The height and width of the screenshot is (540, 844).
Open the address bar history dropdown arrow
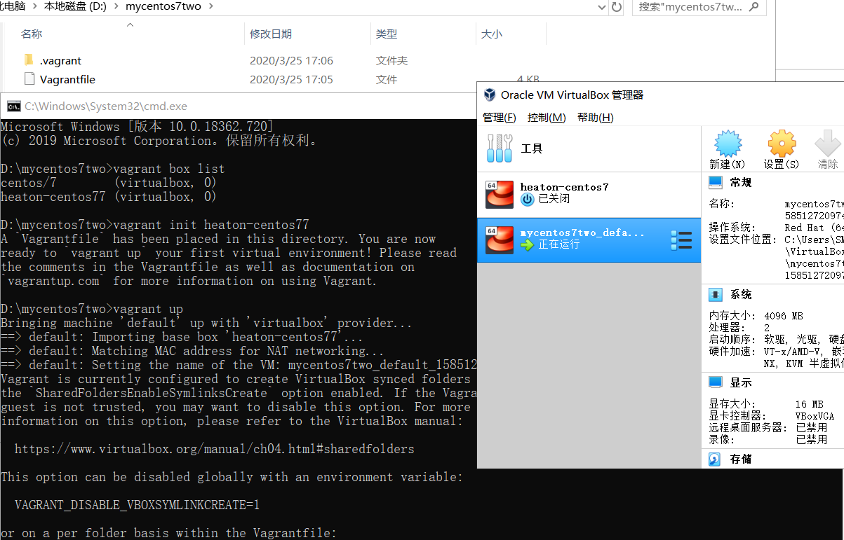(x=601, y=7)
